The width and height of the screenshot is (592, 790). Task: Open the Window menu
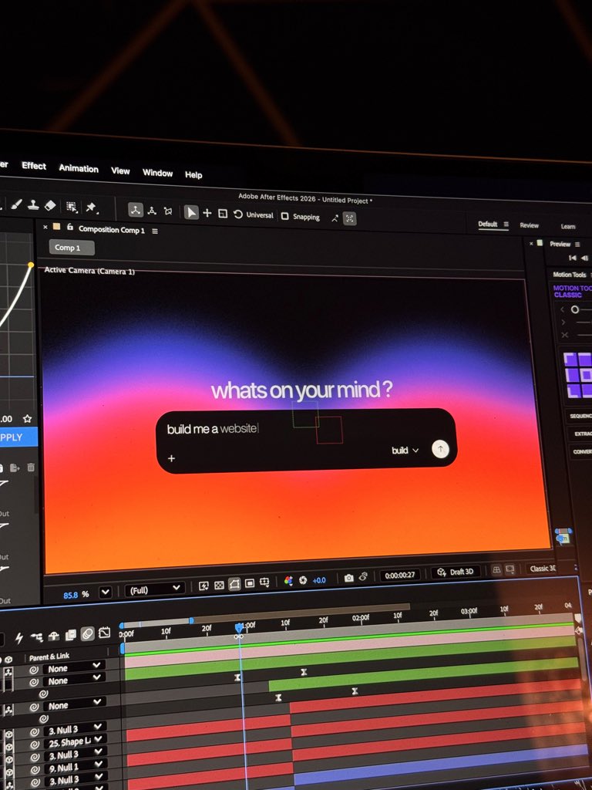pyautogui.click(x=157, y=173)
